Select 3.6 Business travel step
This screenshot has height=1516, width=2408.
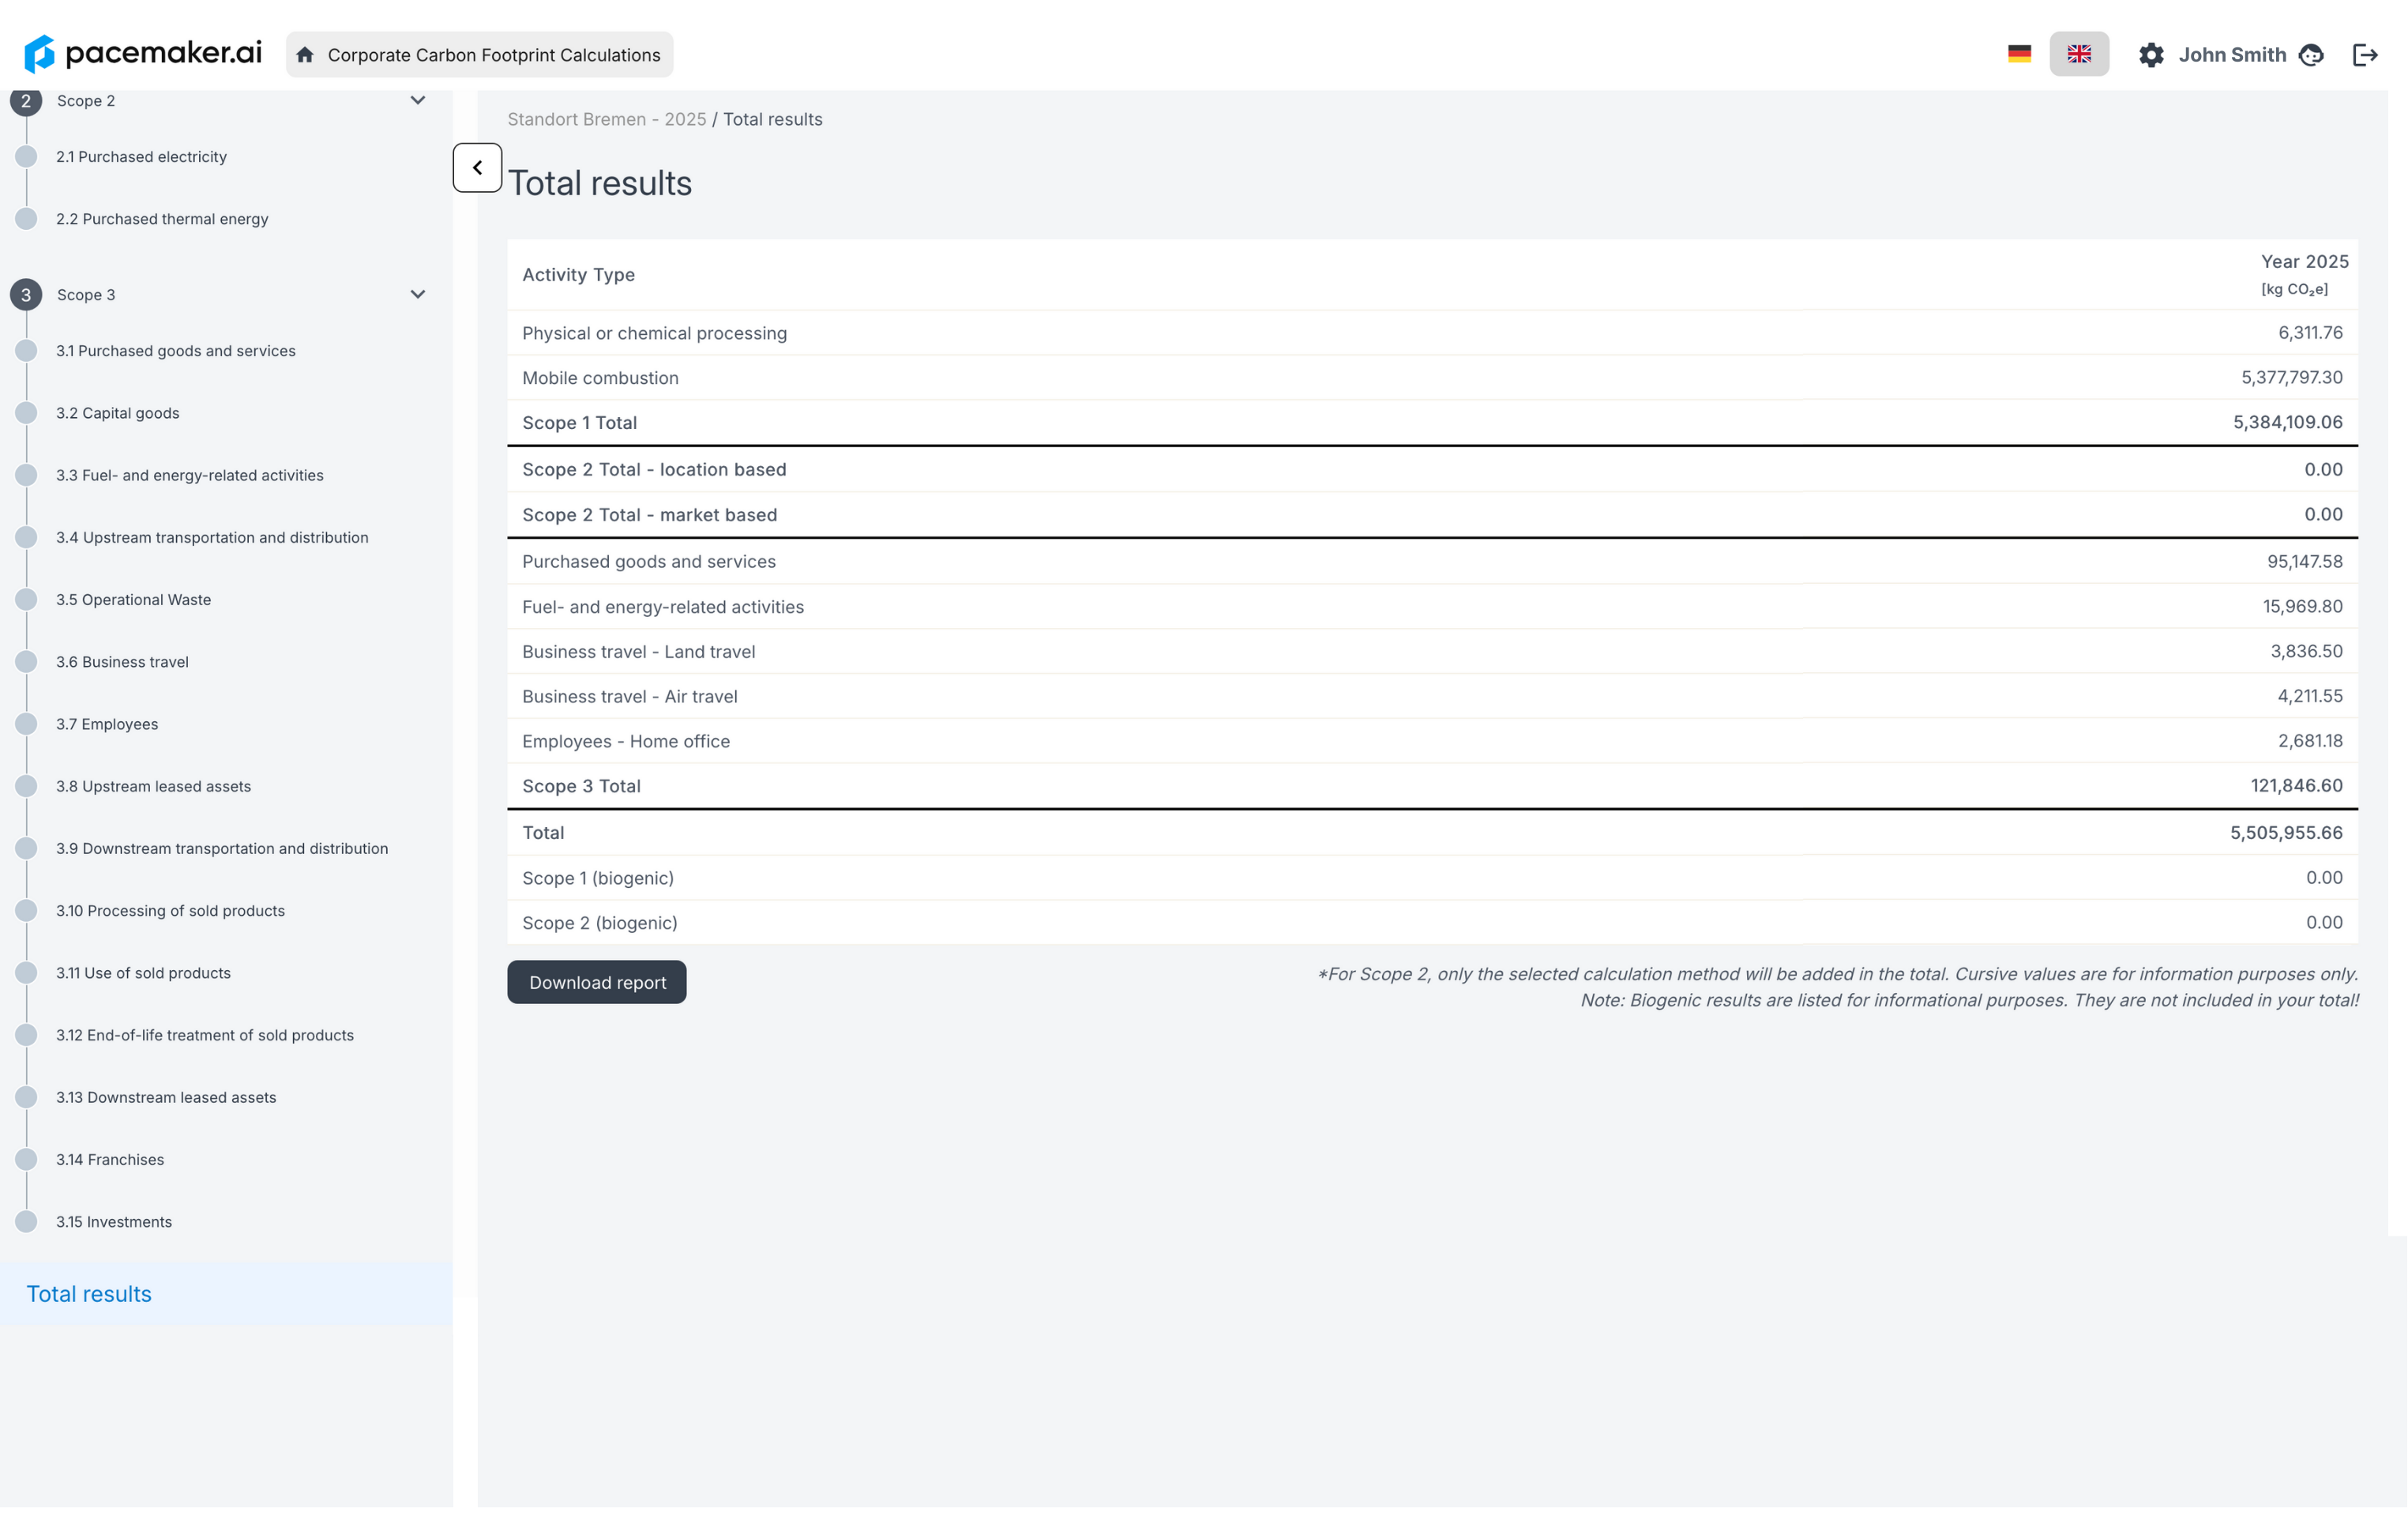tap(122, 662)
